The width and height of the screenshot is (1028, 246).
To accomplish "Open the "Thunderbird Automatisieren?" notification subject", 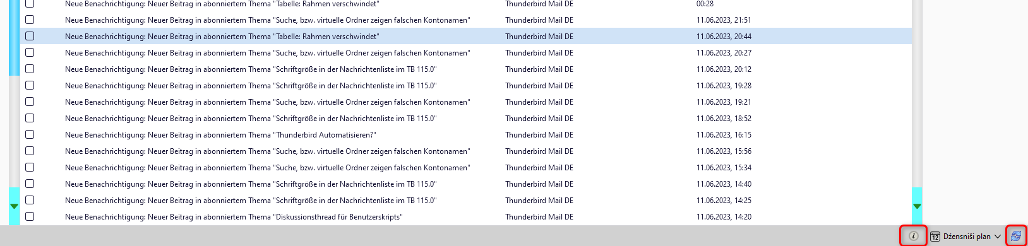I will pos(220,135).
